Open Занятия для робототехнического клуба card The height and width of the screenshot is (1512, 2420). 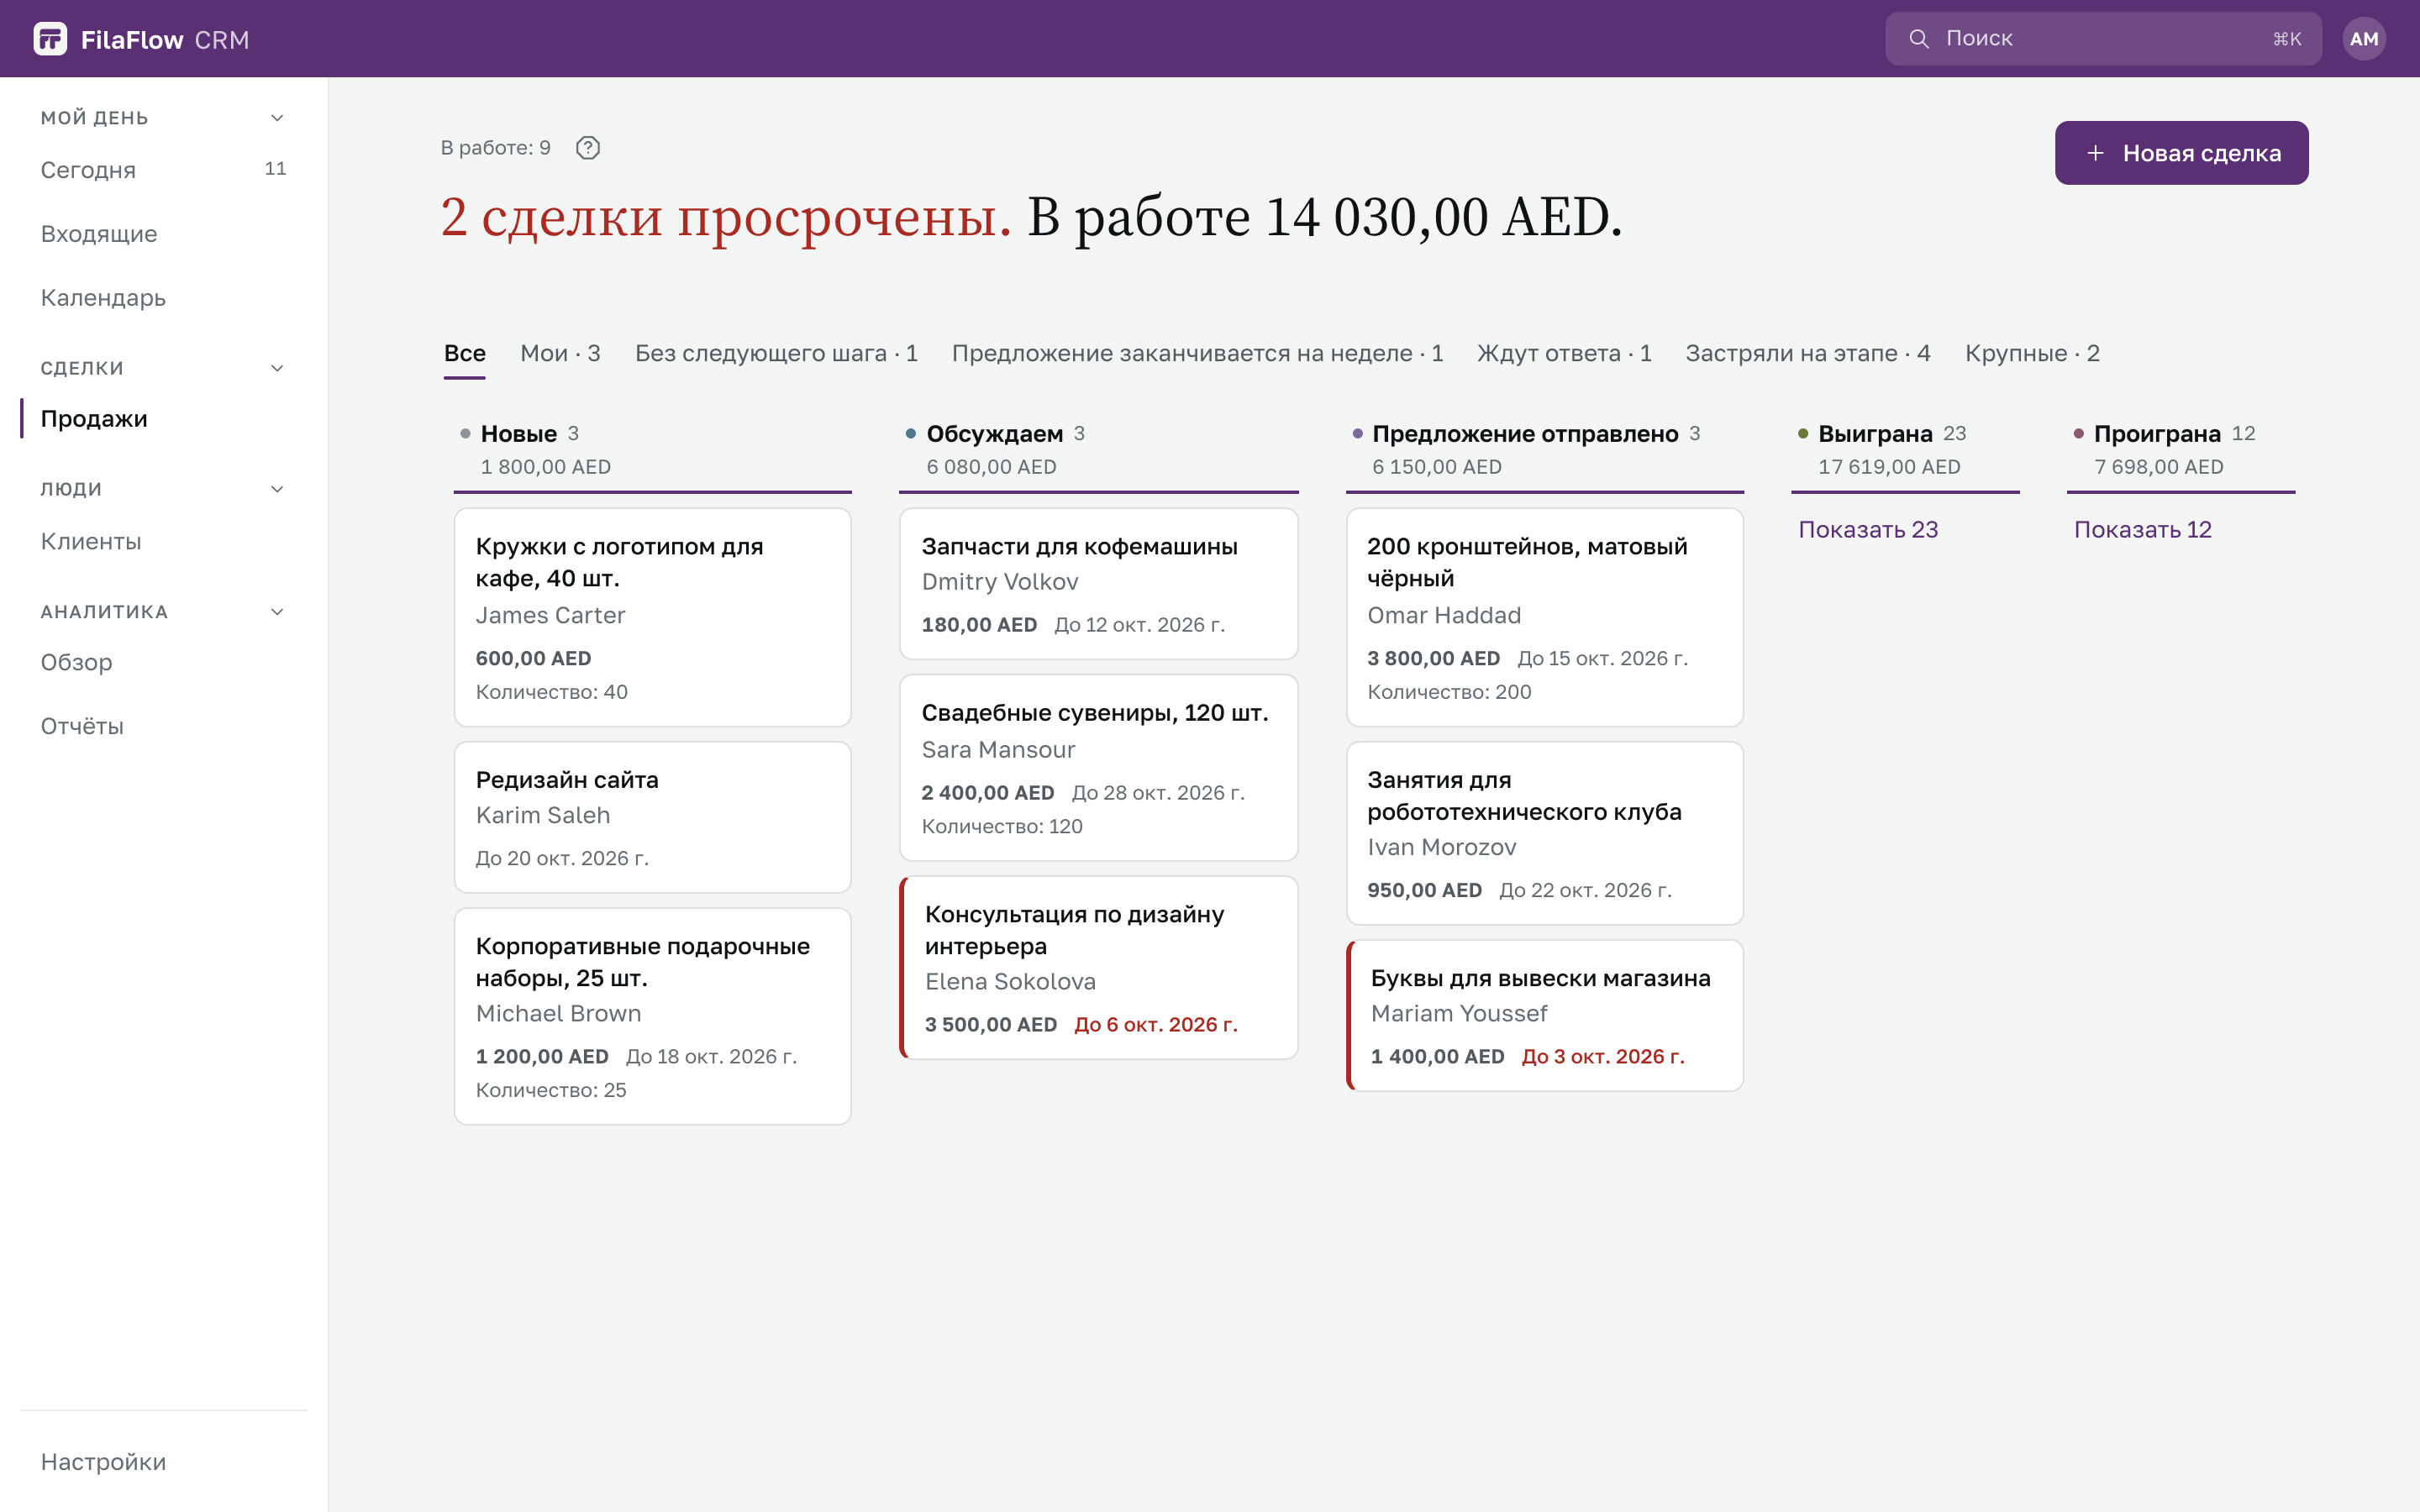tap(1544, 833)
